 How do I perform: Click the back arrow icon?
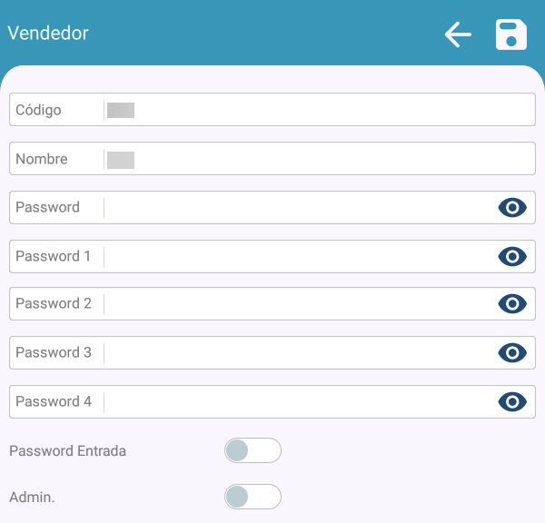[x=458, y=35]
